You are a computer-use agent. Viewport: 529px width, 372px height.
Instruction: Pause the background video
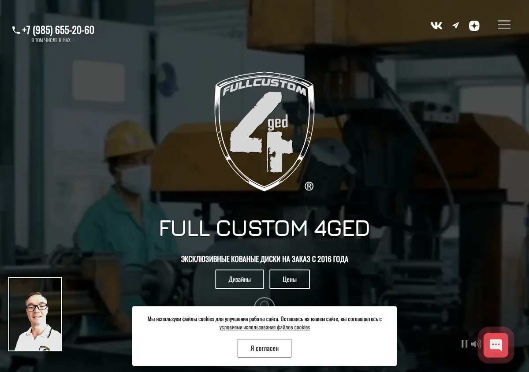(x=464, y=344)
